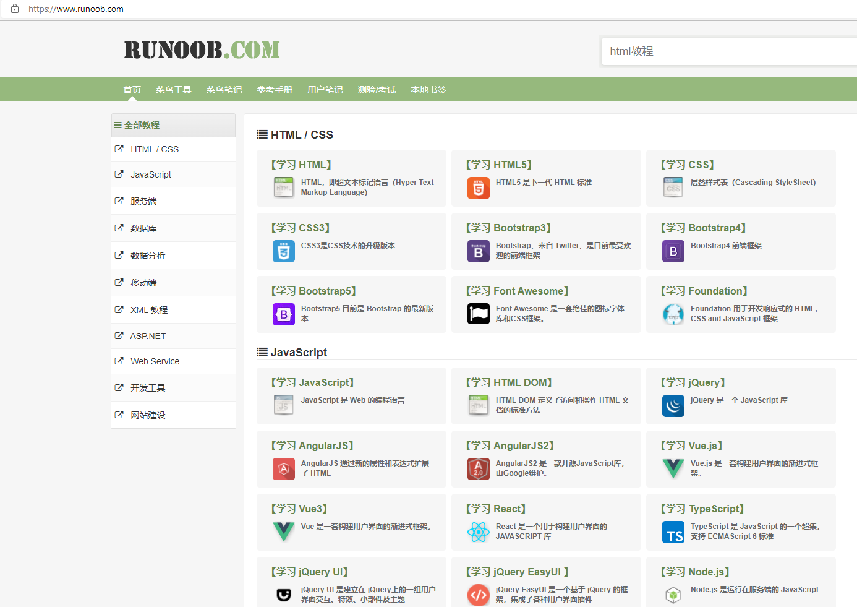Click the browser address bar lock icon

[15, 9]
